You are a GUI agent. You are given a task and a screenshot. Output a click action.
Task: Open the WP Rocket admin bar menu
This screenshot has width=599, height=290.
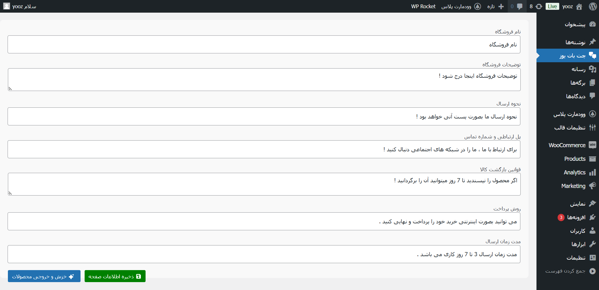pos(423,6)
